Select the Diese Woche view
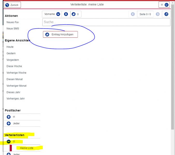 14,66
